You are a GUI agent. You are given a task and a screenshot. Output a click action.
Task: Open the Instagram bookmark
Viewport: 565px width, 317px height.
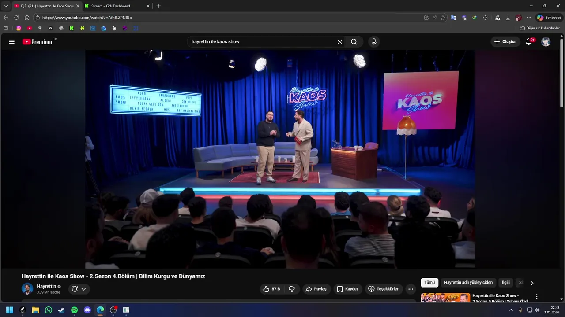(19, 28)
